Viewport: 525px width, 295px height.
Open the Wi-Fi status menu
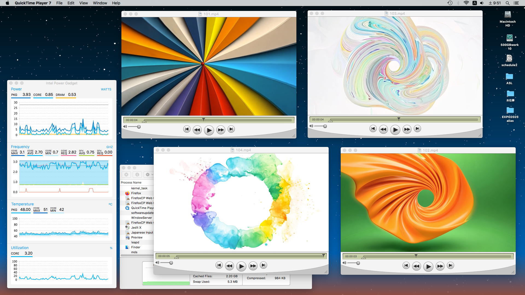click(466, 3)
